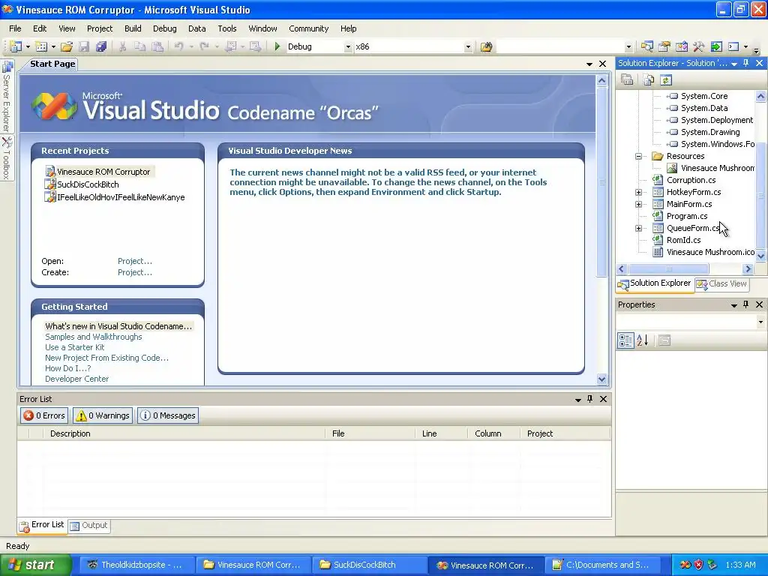Open the Start Page tab list dropdown
Image resolution: width=768 pixels, height=576 pixels.
click(x=589, y=64)
